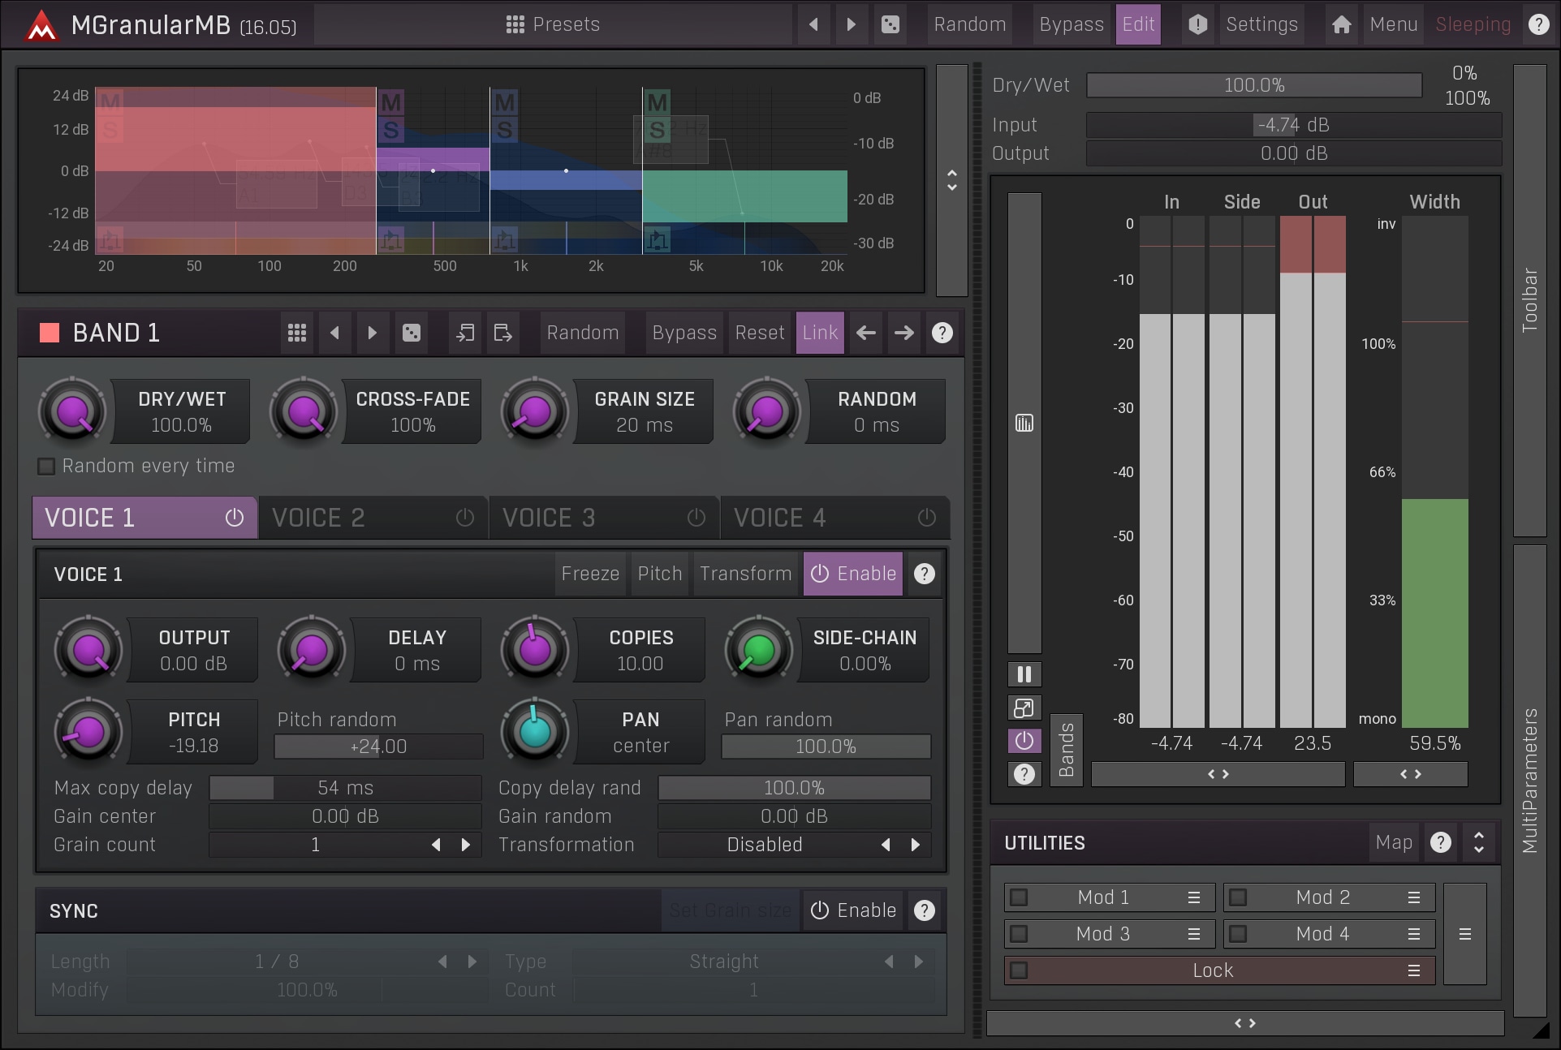Toggle the Band 1 Link button
Viewport: 1561px width, 1050px height.
[820, 333]
